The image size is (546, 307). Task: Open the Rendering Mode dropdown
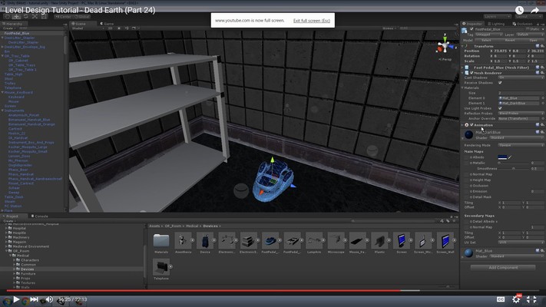coord(521,145)
